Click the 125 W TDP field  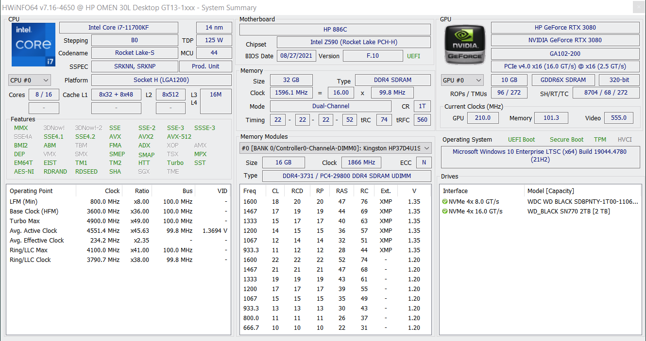[x=214, y=40]
